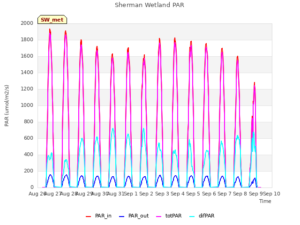Click the 400 y-axis tick label

click(29, 154)
